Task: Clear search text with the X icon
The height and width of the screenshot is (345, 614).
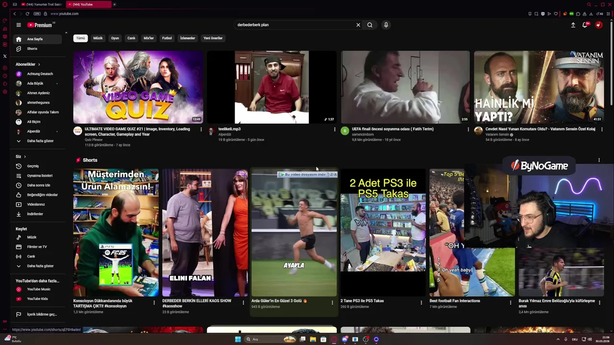Action: point(358,25)
